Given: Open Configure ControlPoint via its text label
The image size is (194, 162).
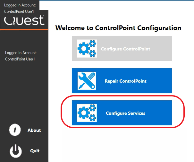Looking at the screenshot, I should pyautogui.click(x=125, y=49).
